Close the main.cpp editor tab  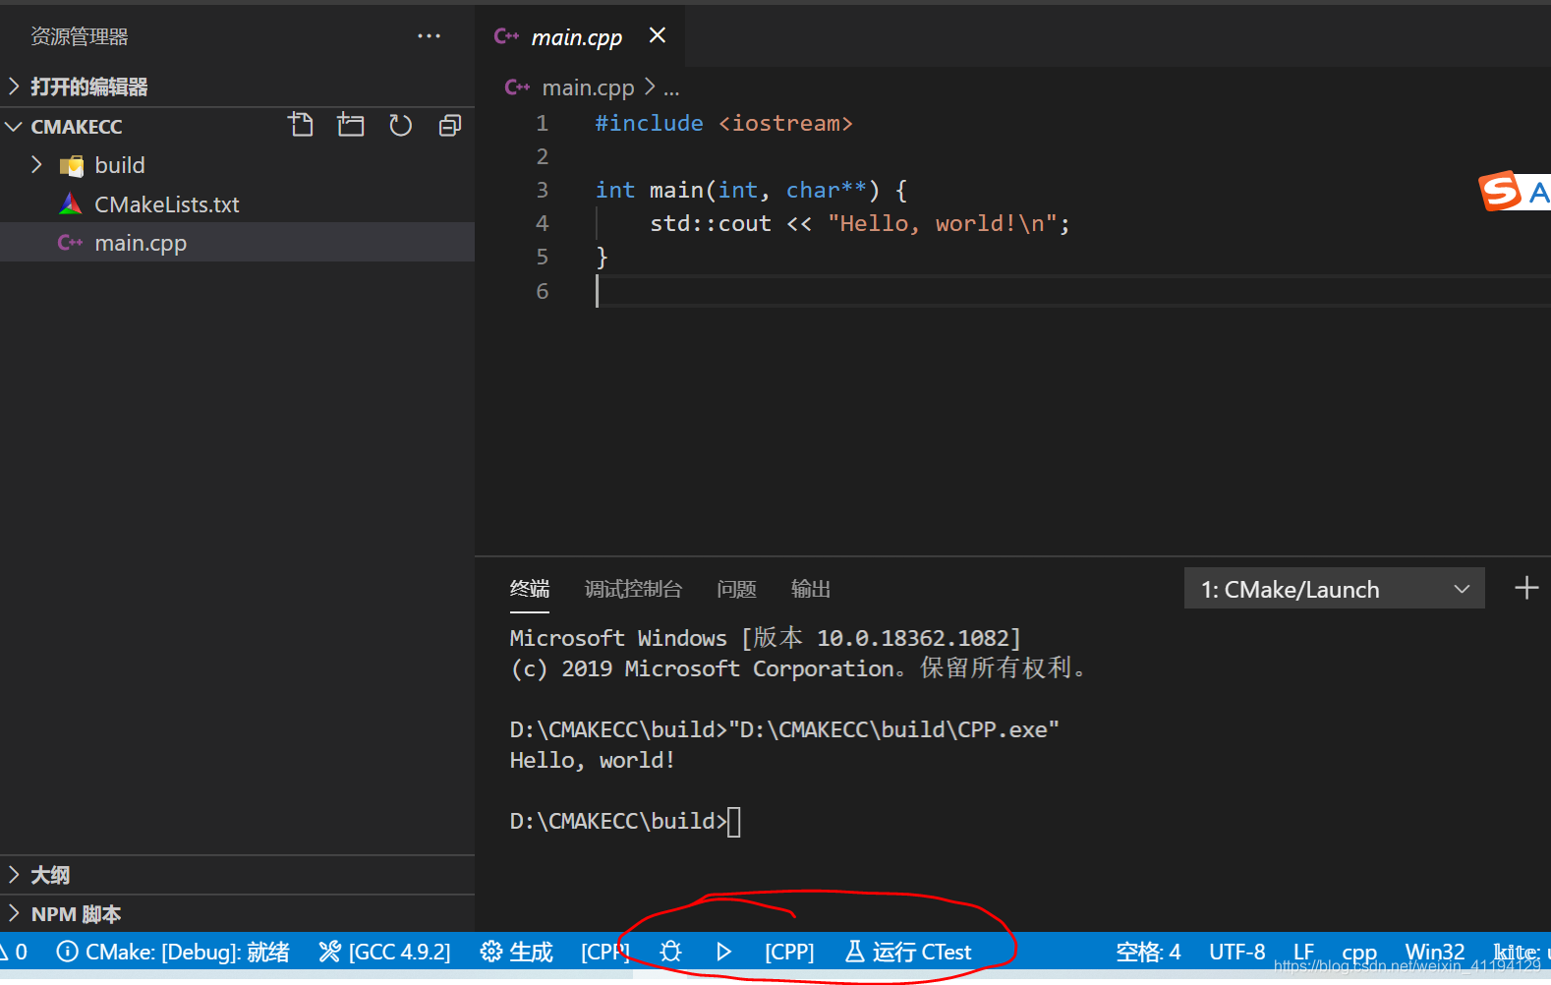658,35
